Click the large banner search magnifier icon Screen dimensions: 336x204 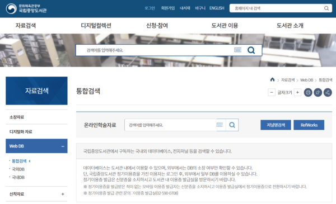(251, 50)
